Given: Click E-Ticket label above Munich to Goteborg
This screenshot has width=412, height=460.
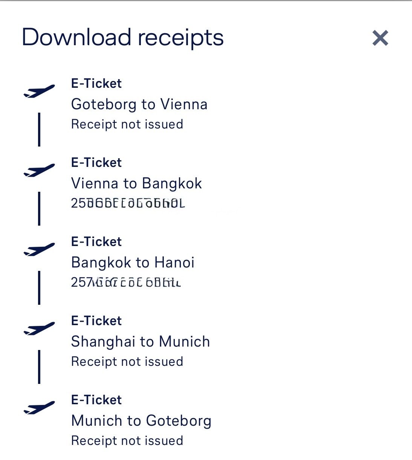Looking at the screenshot, I should (96, 400).
